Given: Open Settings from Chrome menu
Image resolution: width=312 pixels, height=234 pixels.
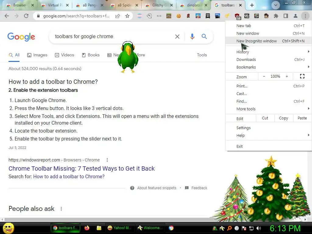Looking at the screenshot, I should 269,128.
